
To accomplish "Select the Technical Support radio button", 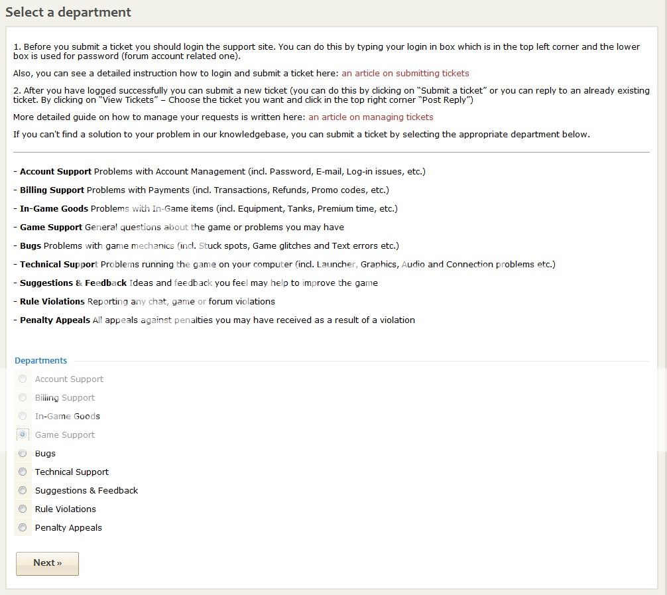I will pos(23,472).
